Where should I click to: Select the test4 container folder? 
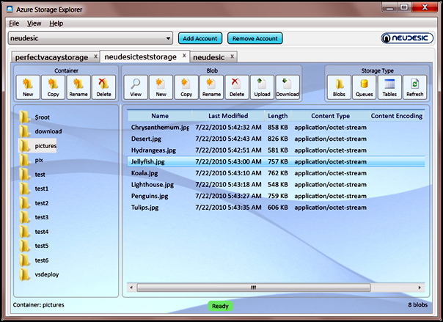[x=34, y=232]
